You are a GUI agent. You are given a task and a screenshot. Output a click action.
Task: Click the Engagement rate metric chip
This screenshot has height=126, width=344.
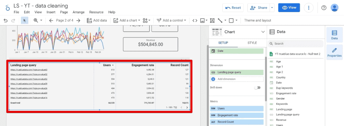[237, 115]
